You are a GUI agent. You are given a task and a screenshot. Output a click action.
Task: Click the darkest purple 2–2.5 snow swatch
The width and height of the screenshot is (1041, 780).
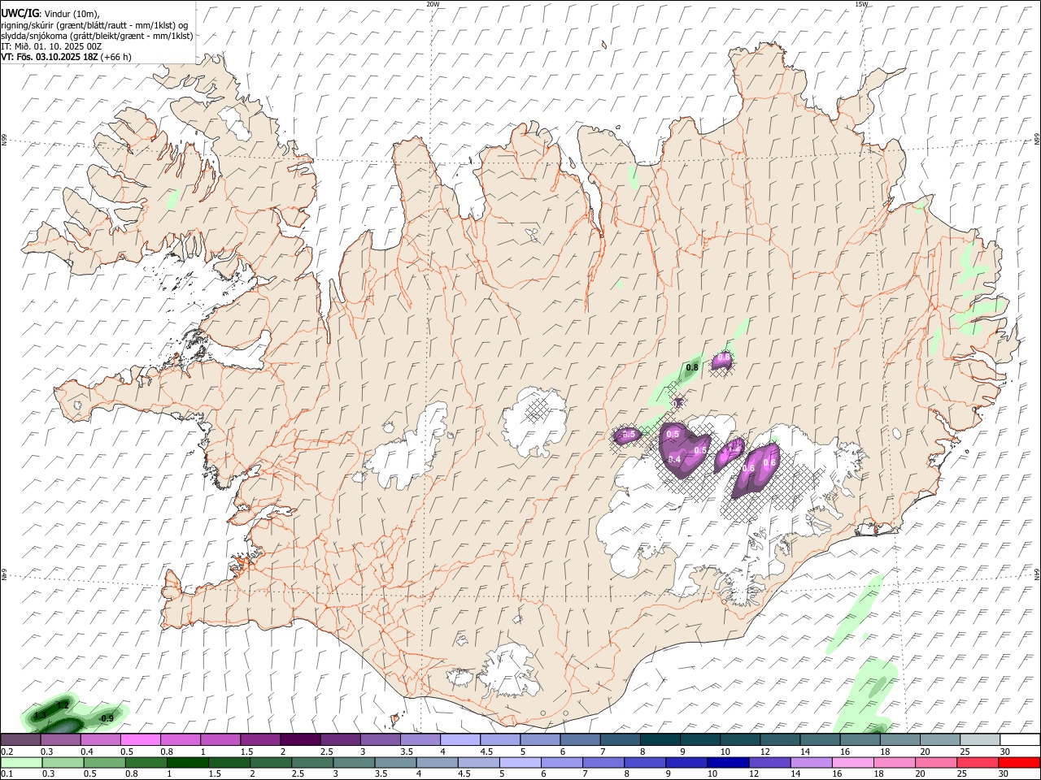coord(300,739)
